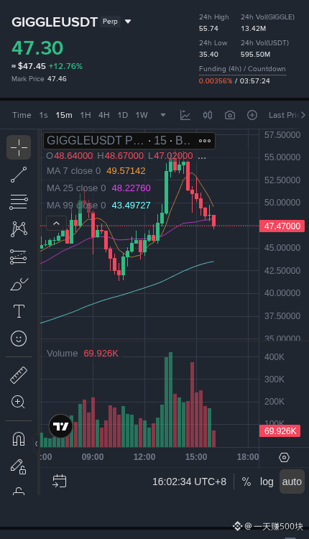The width and height of the screenshot is (309, 539).
Task: Open the forecasting position tool
Action: pos(19,257)
